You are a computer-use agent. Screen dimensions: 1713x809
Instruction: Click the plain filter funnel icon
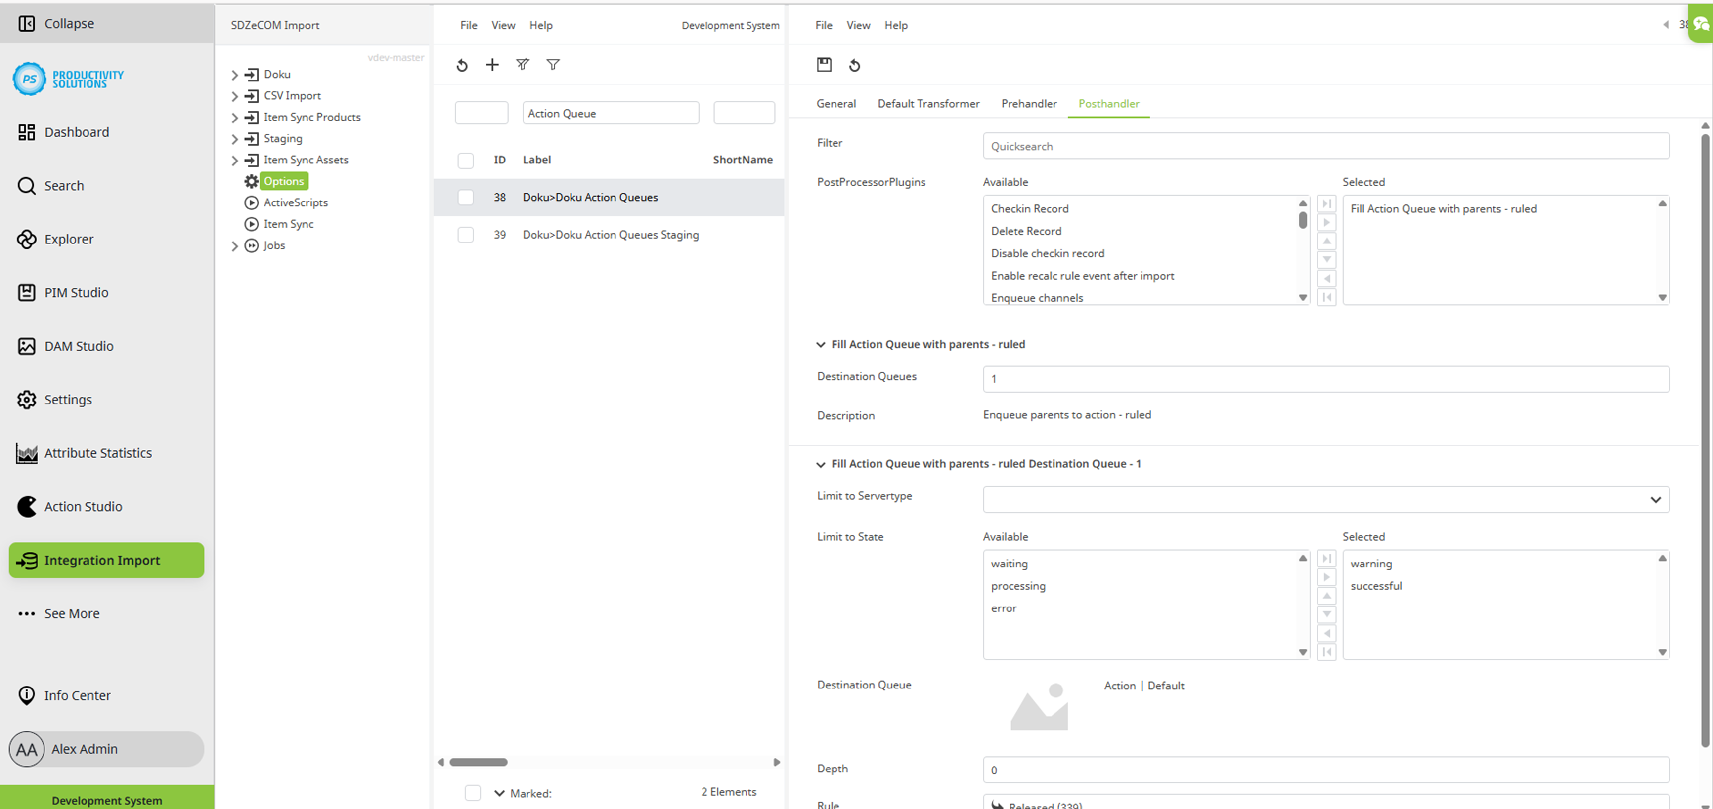[553, 64]
